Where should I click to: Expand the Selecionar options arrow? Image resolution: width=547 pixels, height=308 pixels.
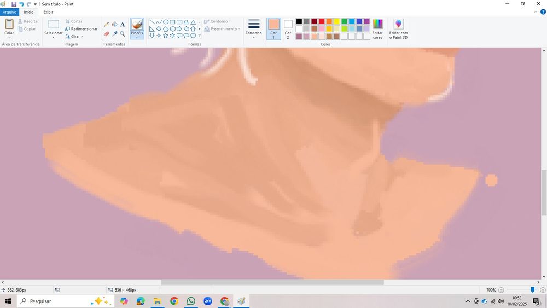54,37
